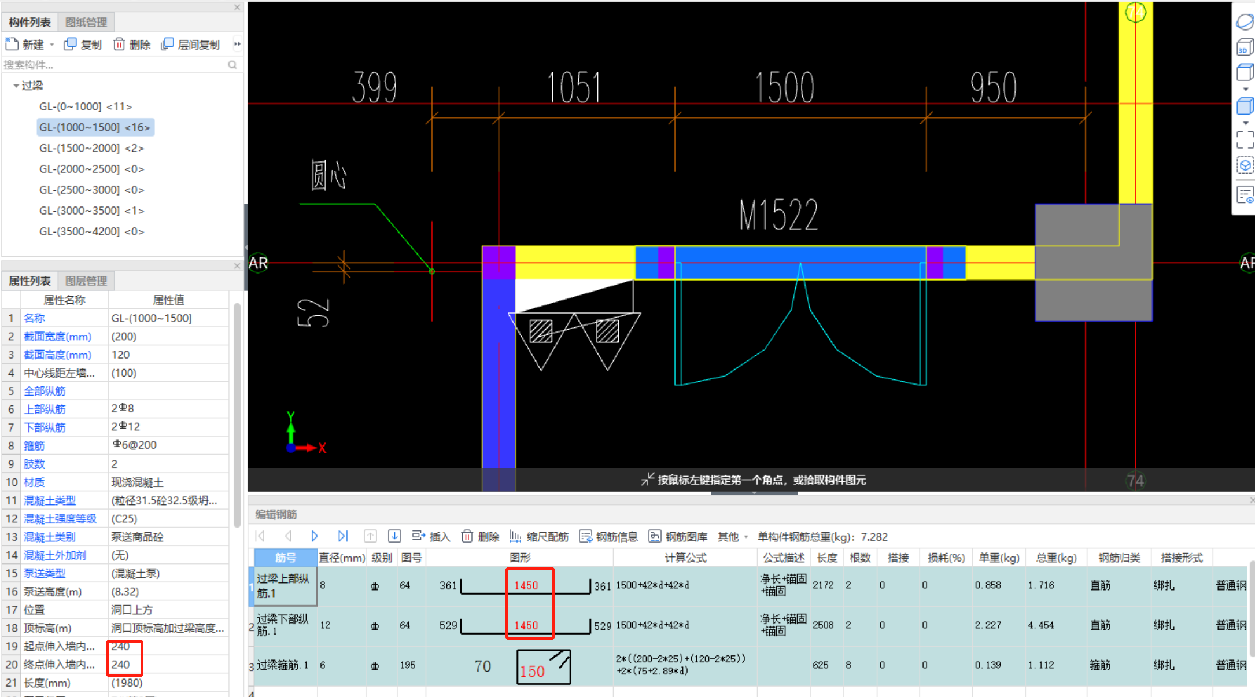Click the list-with-eye display icon

click(x=1245, y=194)
